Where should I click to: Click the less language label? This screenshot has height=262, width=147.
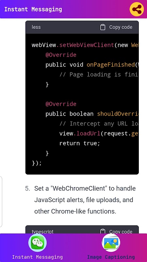pyautogui.click(x=36, y=27)
